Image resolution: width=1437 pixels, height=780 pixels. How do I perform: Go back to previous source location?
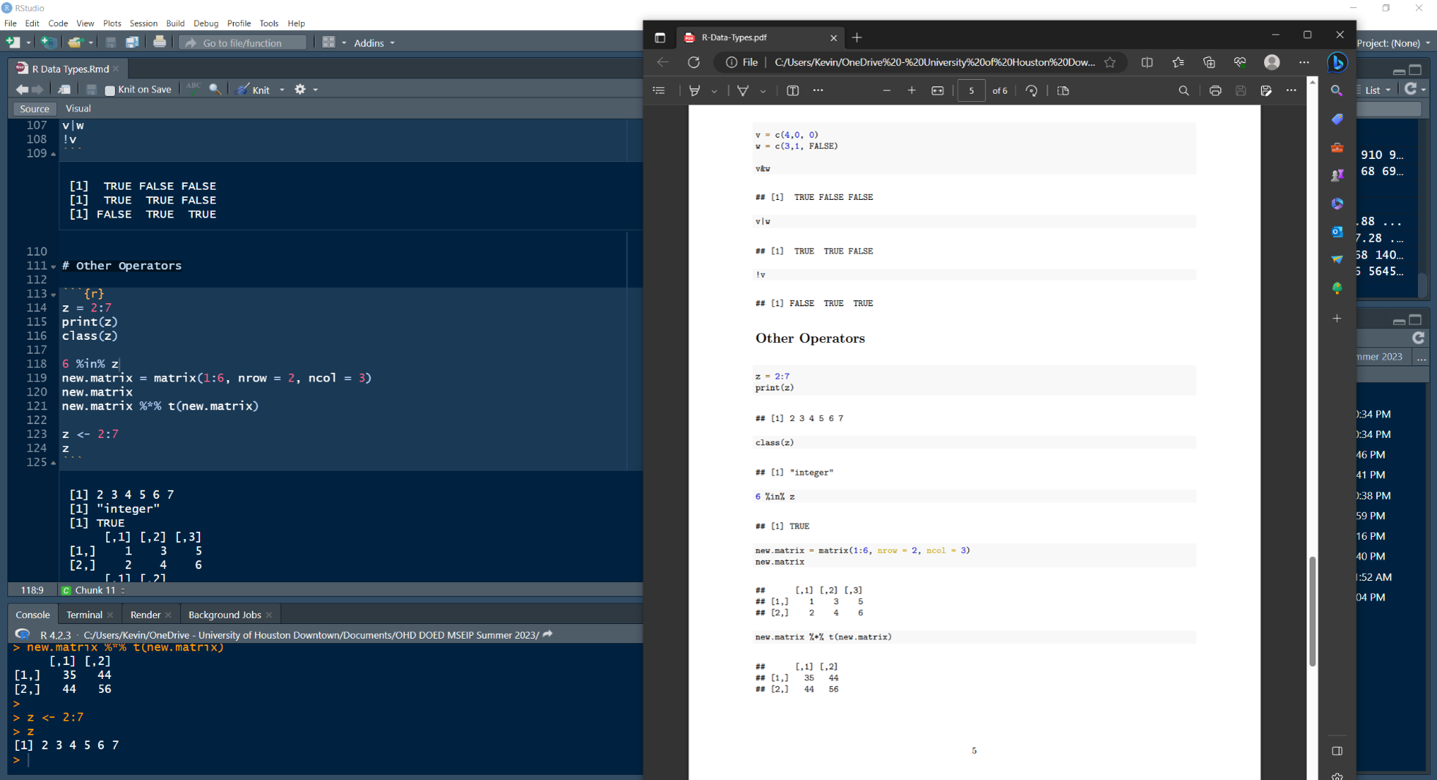[22, 89]
